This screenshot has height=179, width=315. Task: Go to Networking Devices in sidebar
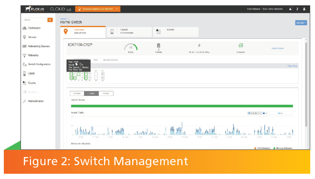point(36,46)
